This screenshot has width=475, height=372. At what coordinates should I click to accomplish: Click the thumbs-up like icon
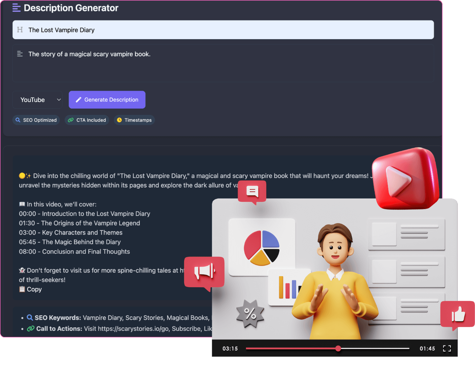[x=458, y=315]
